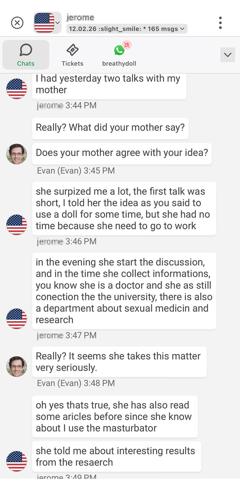Image resolution: width=240 pixels, height=480 pixels.
Task: Close the chat with the X icon
Action: [17, 23]
